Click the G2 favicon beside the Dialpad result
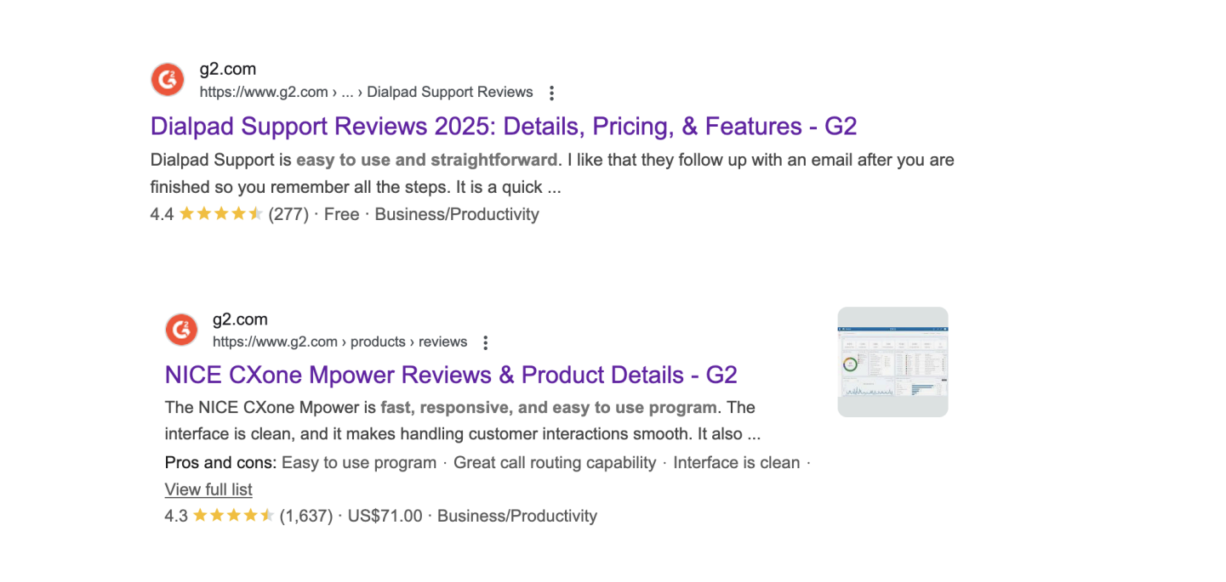 point(167,79)
